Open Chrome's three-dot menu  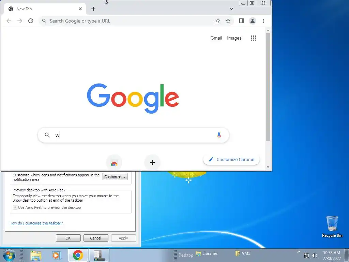(x=263, y=21)
